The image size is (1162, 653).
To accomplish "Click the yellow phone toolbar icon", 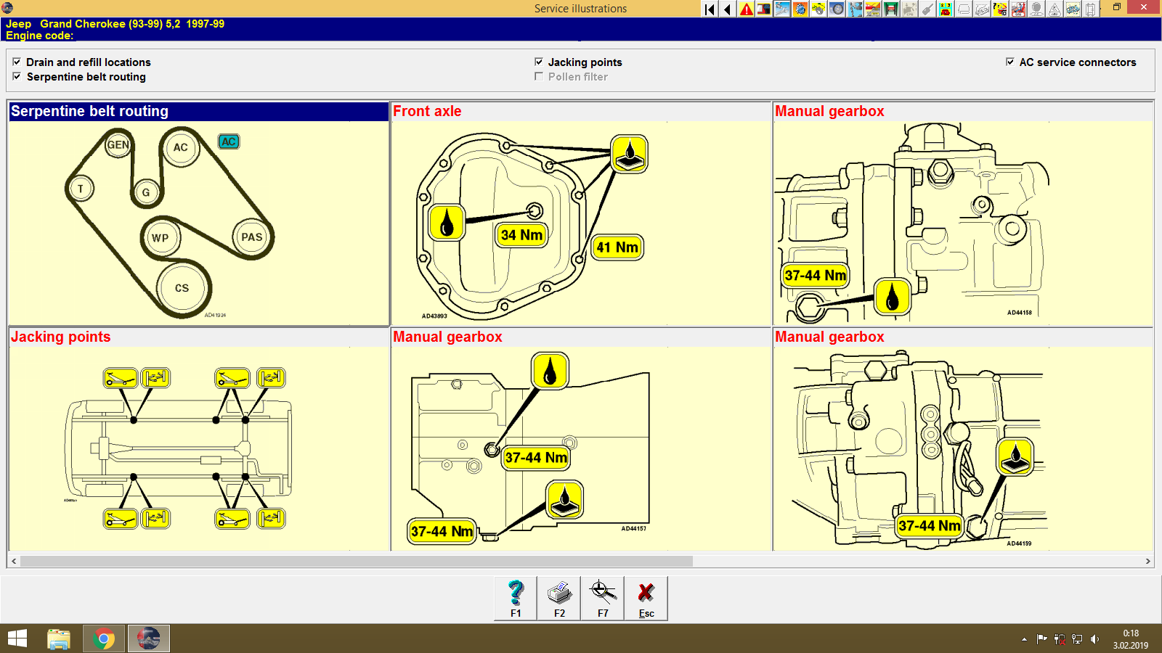I will (x=947, y=9).
